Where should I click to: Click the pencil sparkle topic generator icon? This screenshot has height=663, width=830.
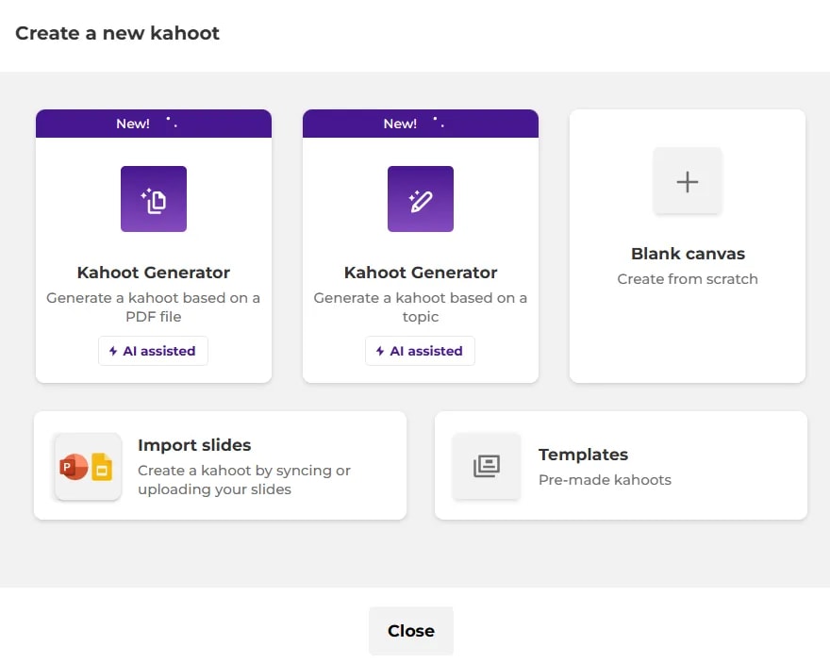click(x=421, y=199)
